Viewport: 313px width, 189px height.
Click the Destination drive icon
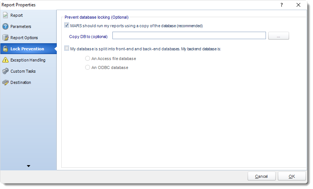[5, 82]
